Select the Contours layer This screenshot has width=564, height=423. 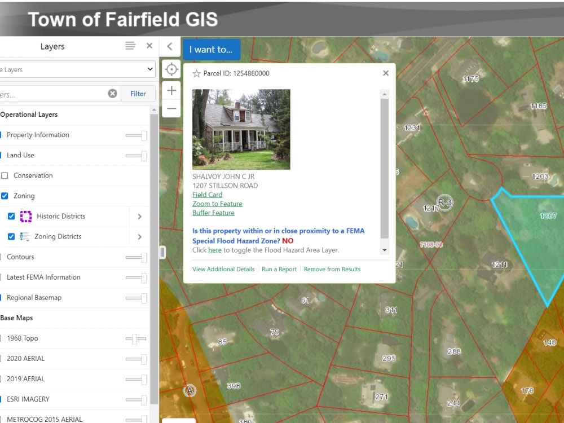coord(20,257)
